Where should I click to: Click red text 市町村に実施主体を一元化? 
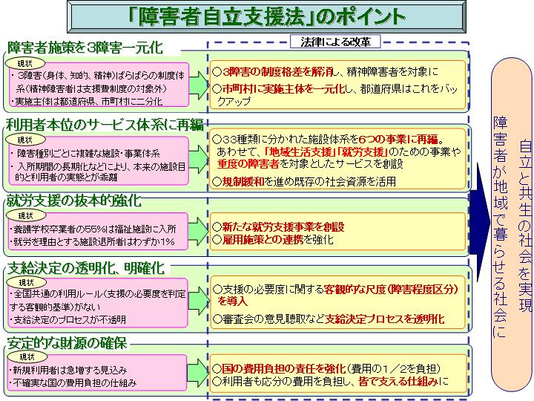[x=283, y=89]
